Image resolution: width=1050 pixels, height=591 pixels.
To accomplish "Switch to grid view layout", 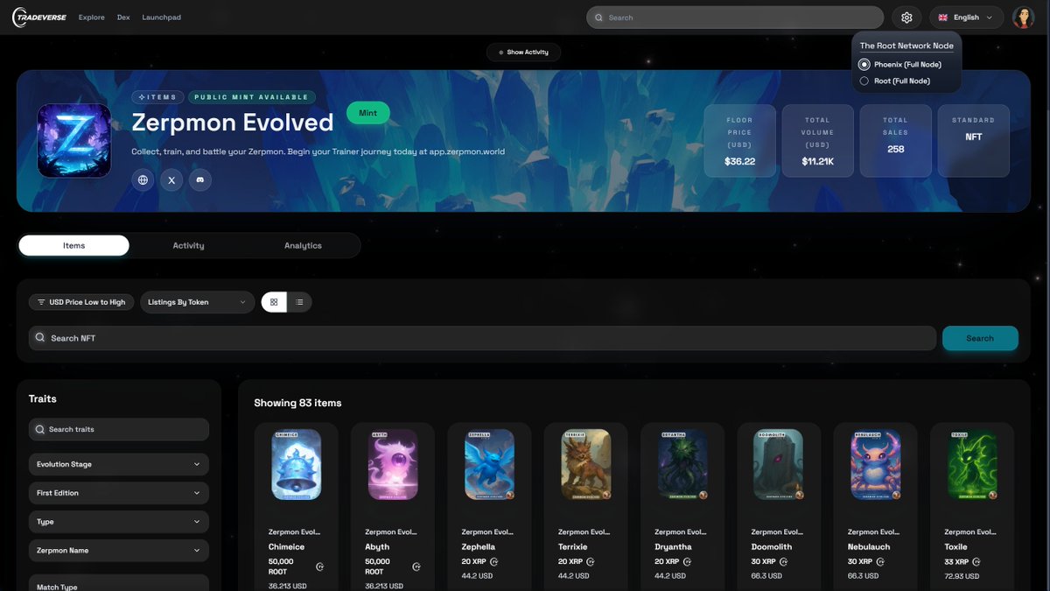I will 274,302.
